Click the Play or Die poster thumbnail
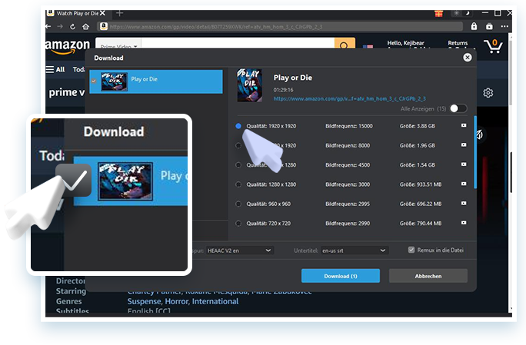This screenshot has height=345, width=526. coord(250,85)
